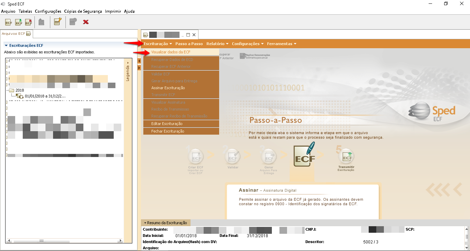The height and width of the screenshot is (251, 470).
Task: Maximize the inner escrituração tab window
Action: coord(188,35)
